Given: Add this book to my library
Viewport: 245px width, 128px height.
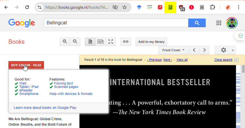Looking at the screenshot, I should [x=151, y=42].
